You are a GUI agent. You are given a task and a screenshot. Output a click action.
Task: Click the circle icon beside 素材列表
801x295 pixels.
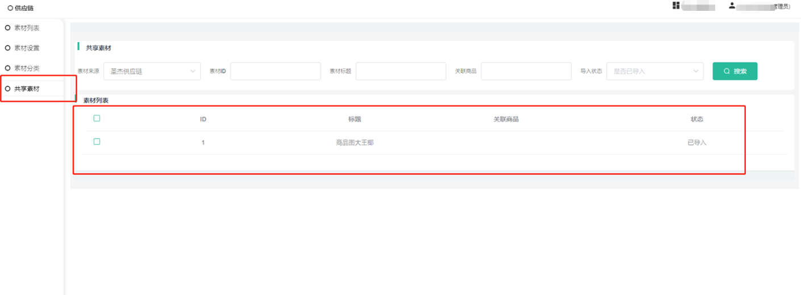8,28
